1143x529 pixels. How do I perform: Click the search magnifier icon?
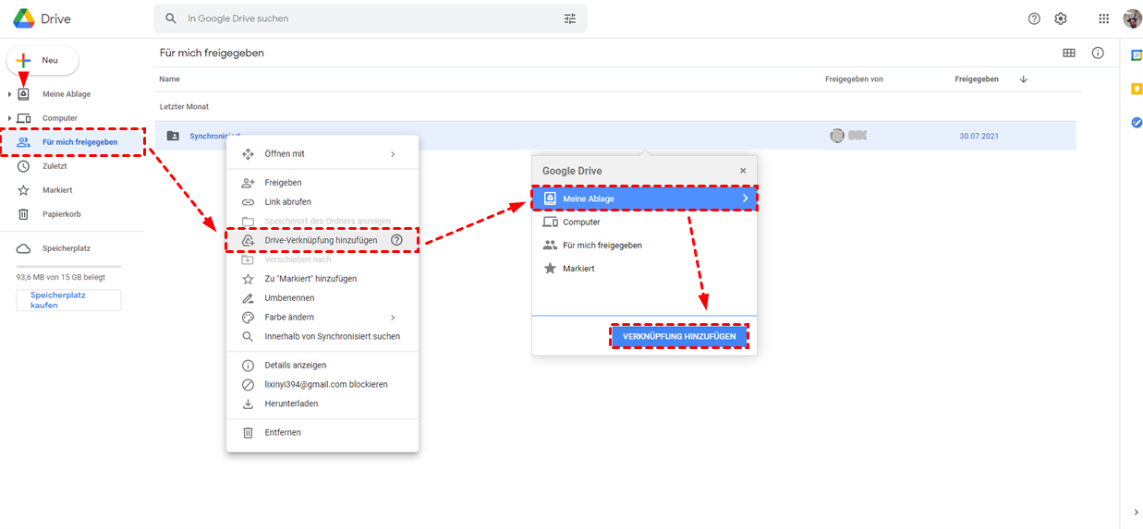171,18
